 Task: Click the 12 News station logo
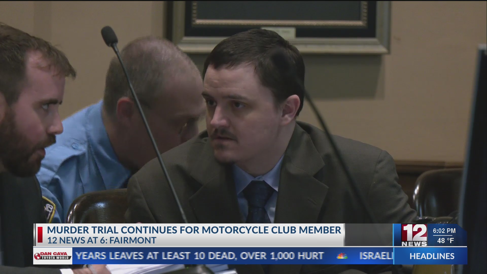click(414, 235)
